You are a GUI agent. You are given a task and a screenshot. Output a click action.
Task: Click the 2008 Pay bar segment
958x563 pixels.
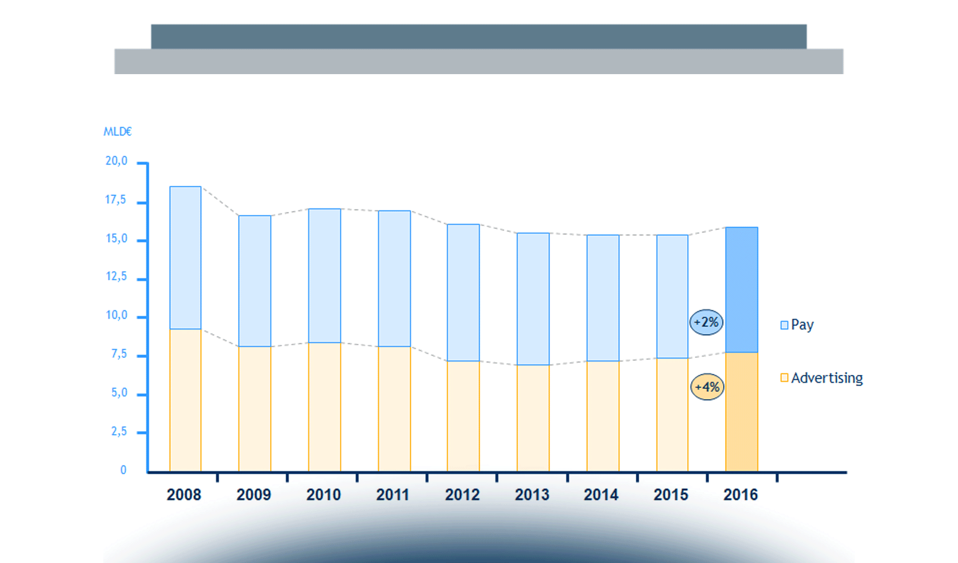click(185, 258)
